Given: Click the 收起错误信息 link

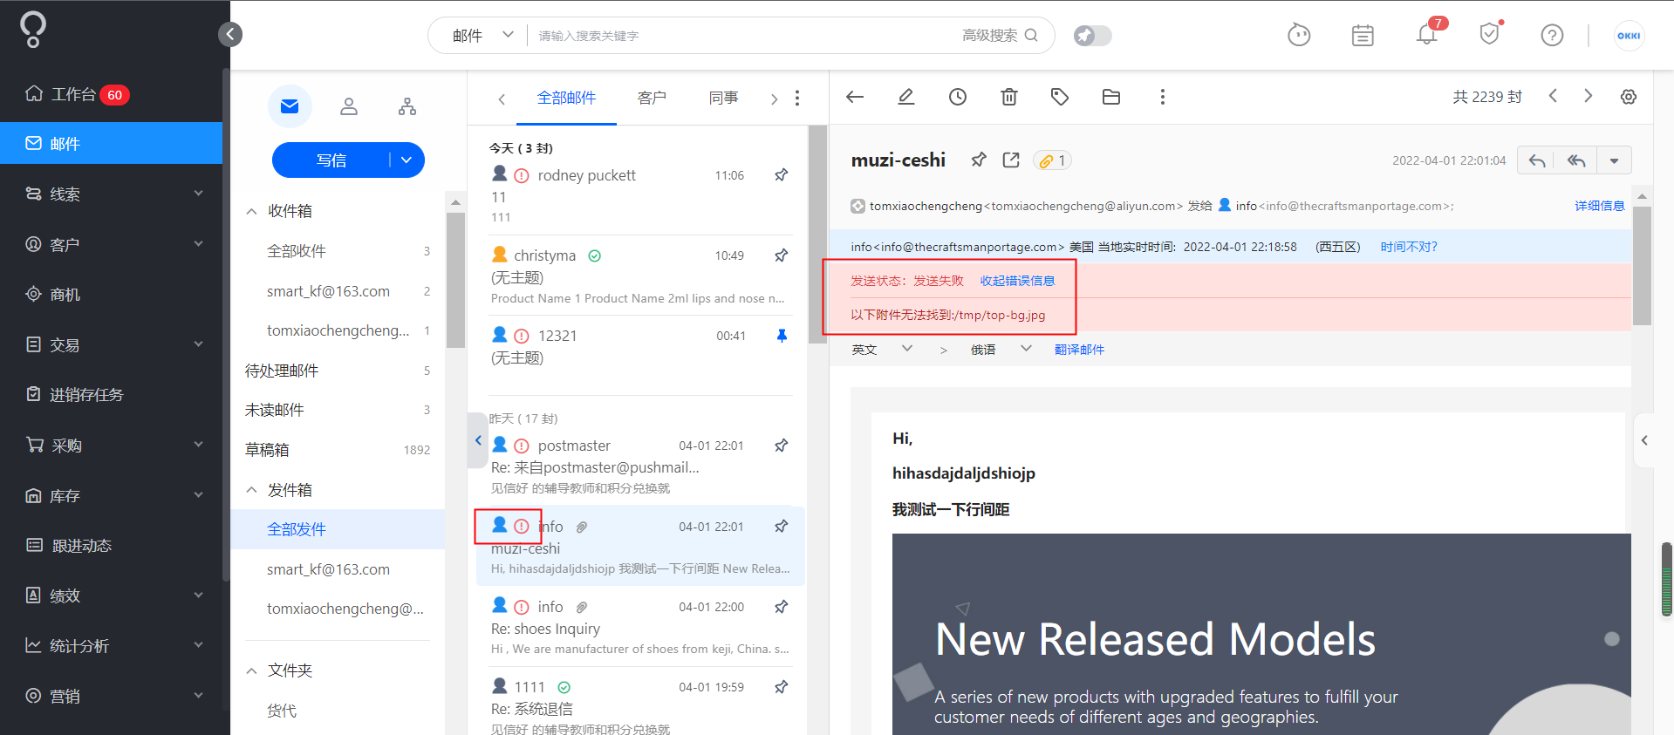Looking at the screenshot, I should point(1017,281).
